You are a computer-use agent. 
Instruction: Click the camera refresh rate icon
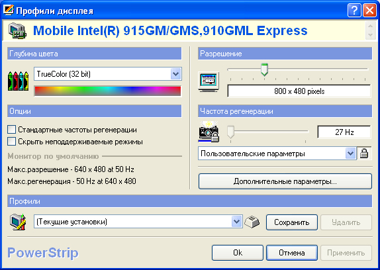(x=209, y=132)
